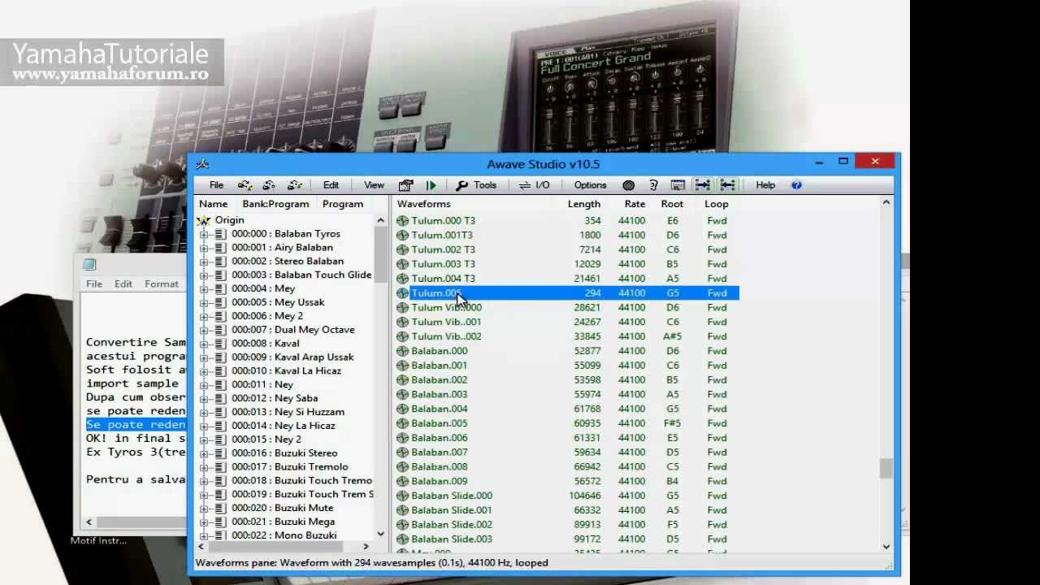Expand 000:022 : Mono Buzuki tree node
This screenshot has height=585, width=1040.
pos(204,535)
